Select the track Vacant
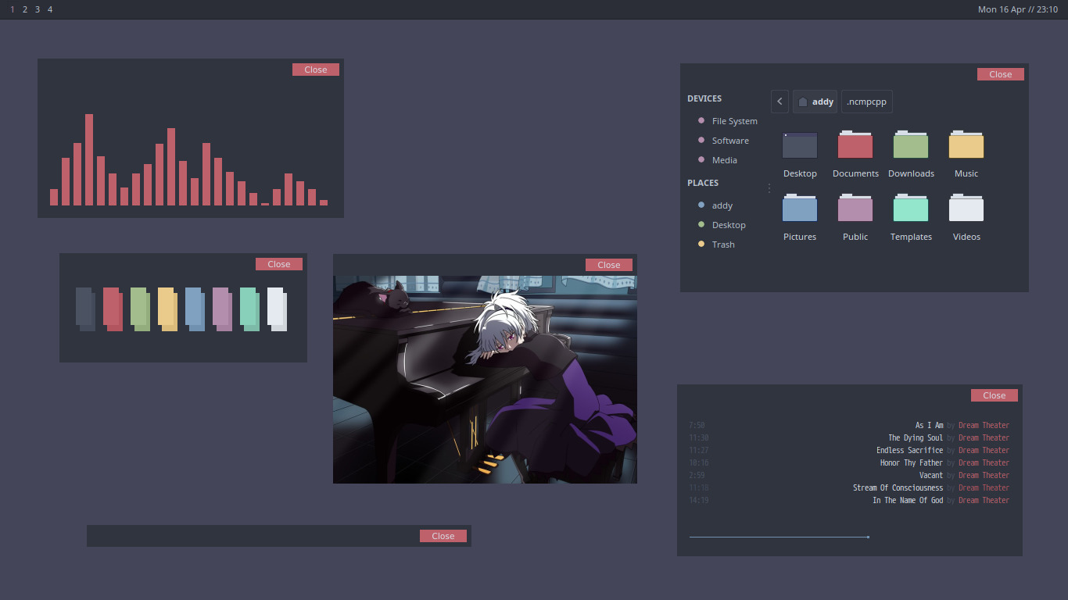The width and height of the screenshot is (1068, 600). pos(931,476)
